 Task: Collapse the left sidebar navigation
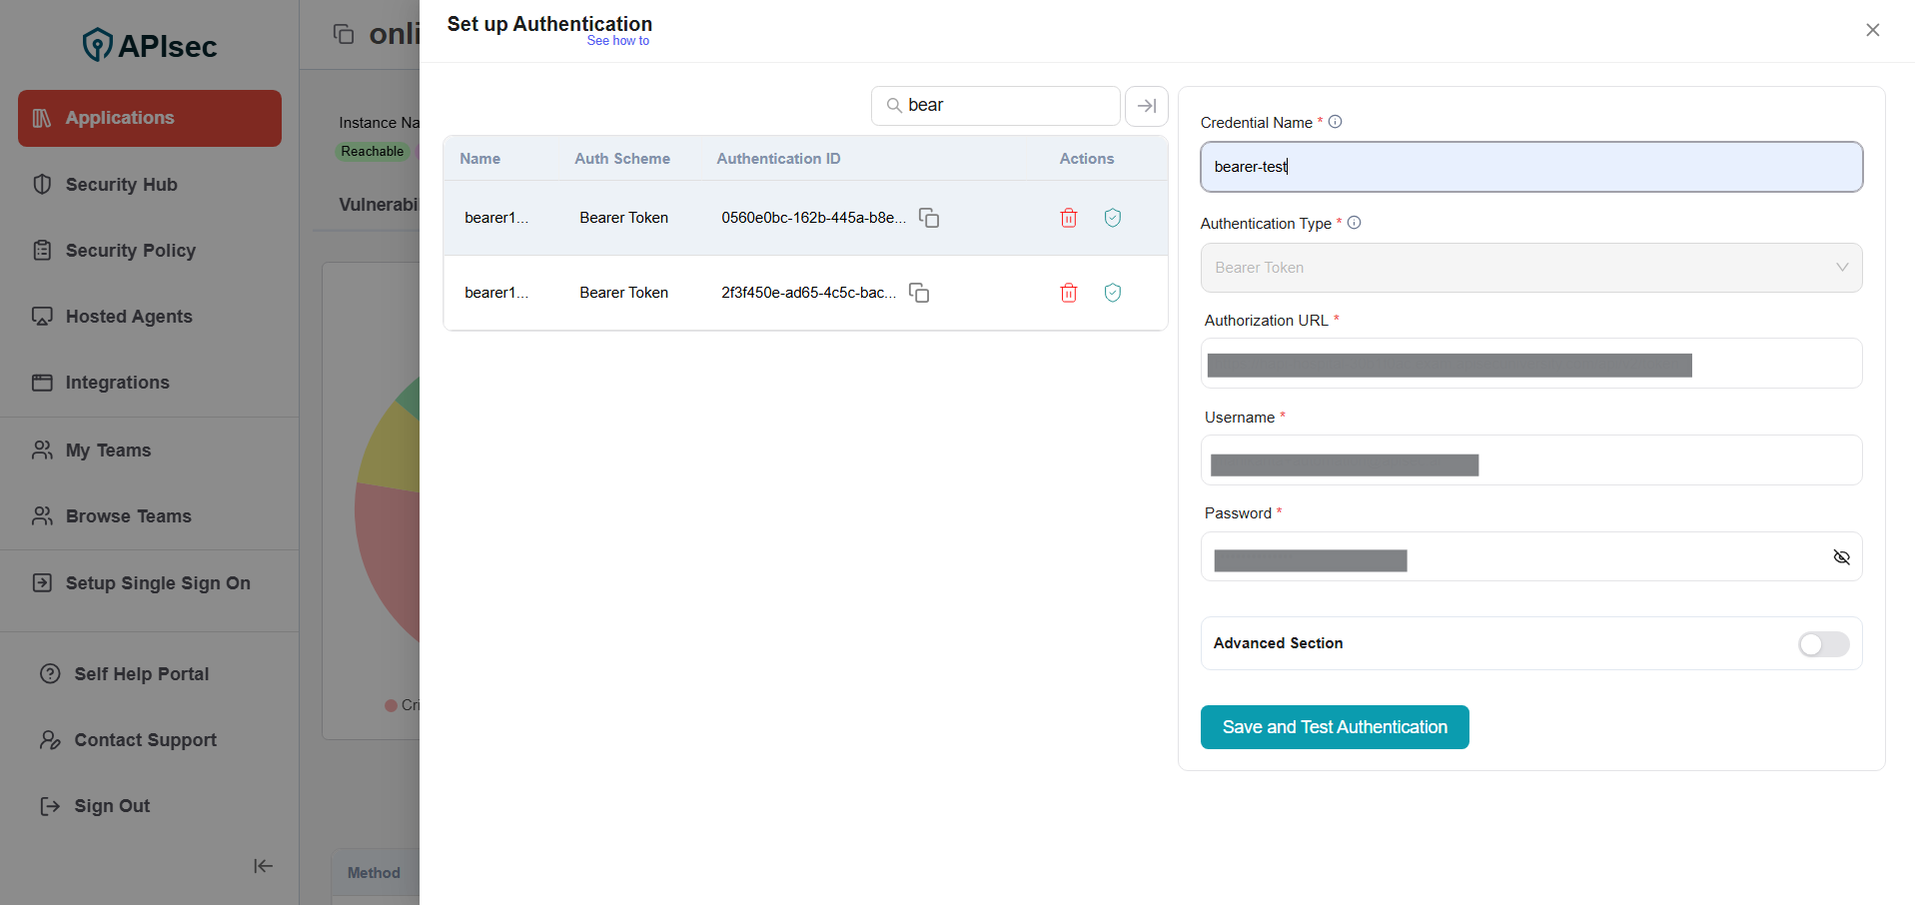263,866
